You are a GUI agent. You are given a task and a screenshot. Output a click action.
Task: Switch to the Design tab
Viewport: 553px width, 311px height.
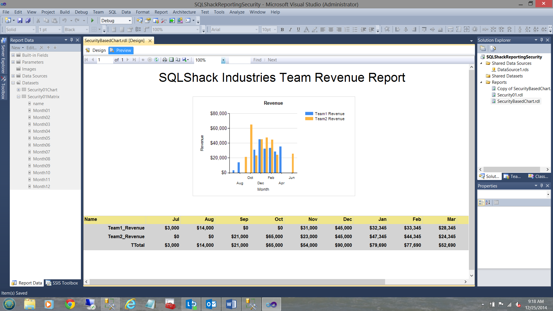point(96,50)
